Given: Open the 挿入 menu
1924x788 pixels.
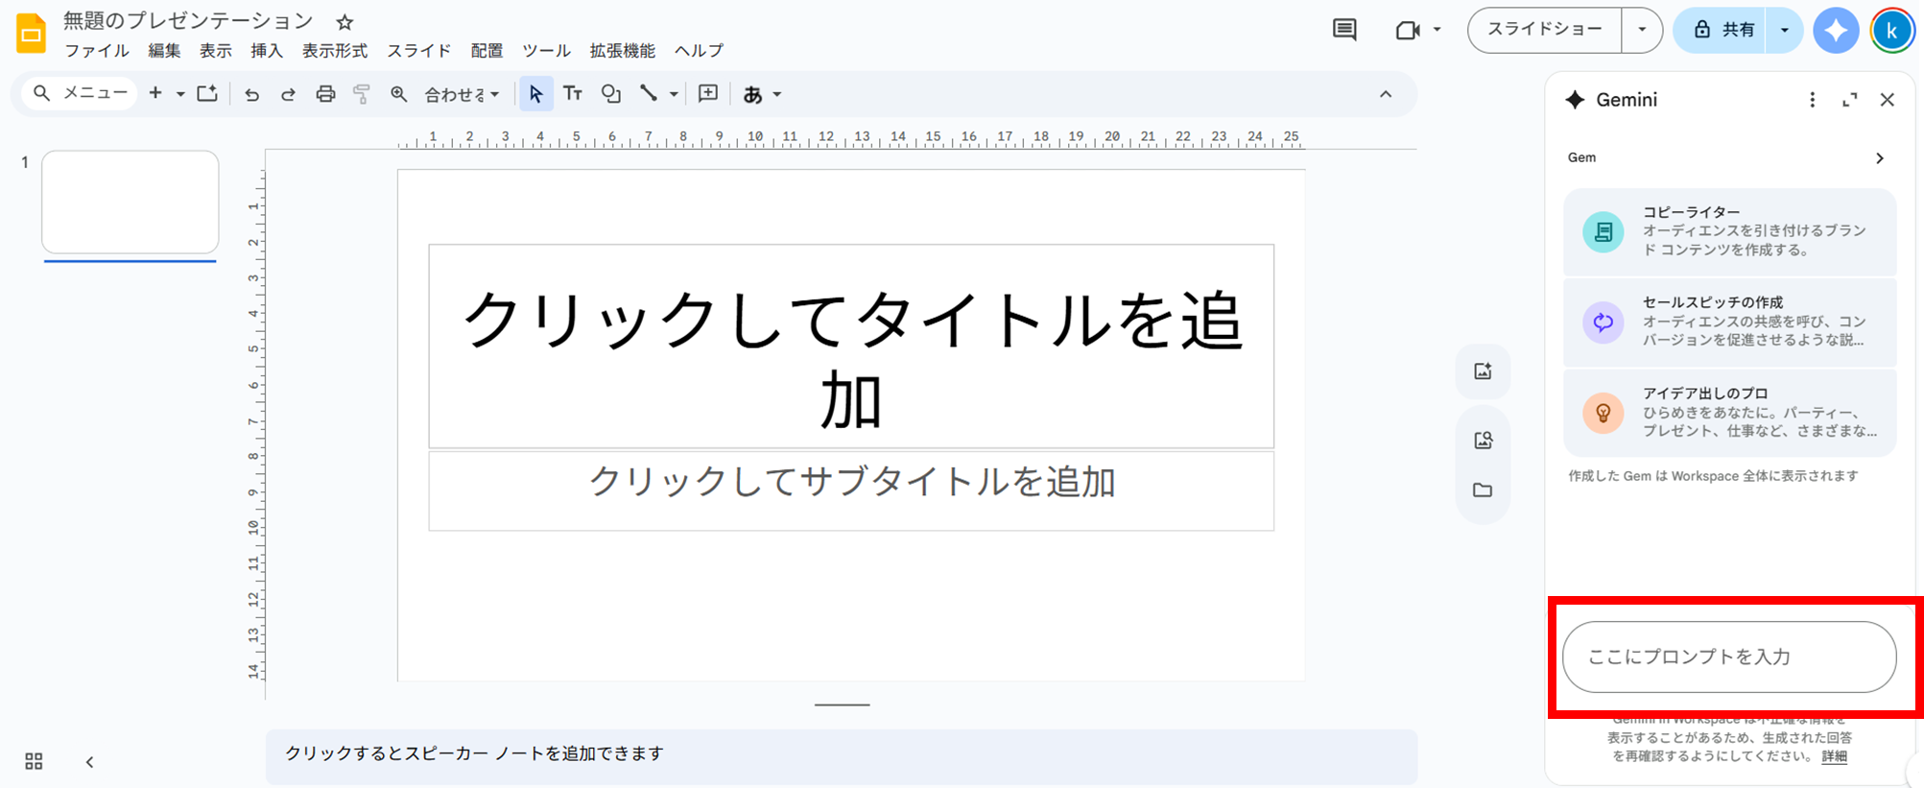Looking at the screenshot, I should (267, 51).
